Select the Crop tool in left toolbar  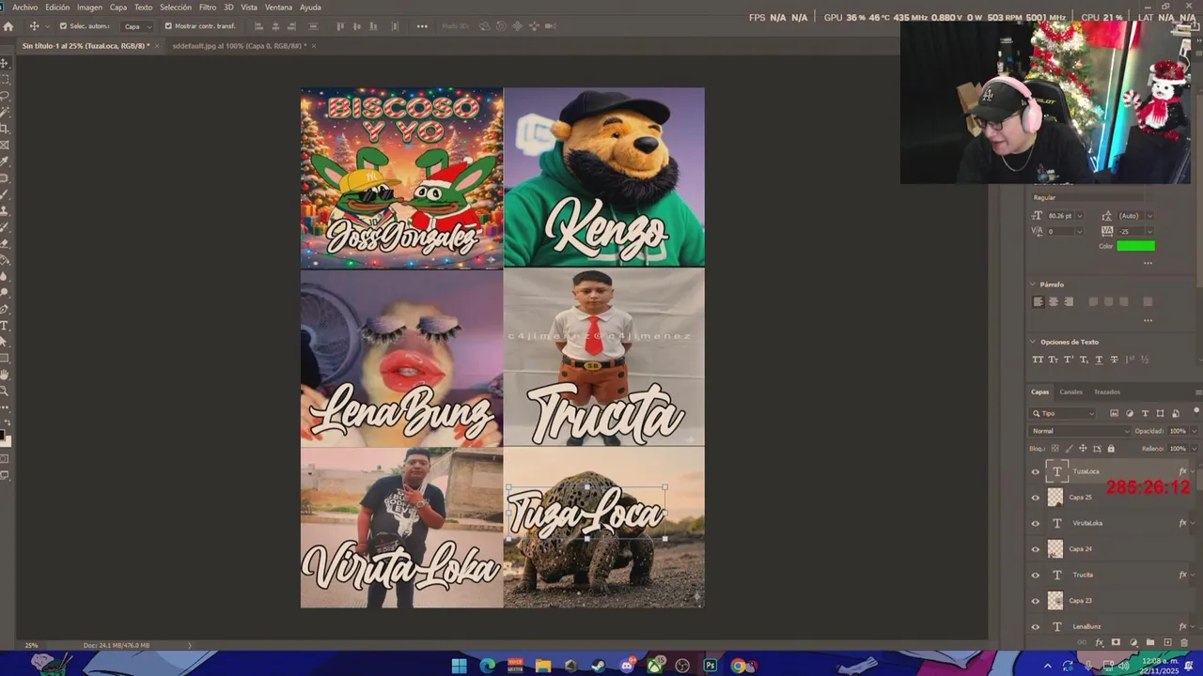pyautogui.click(x=5, y=129)
